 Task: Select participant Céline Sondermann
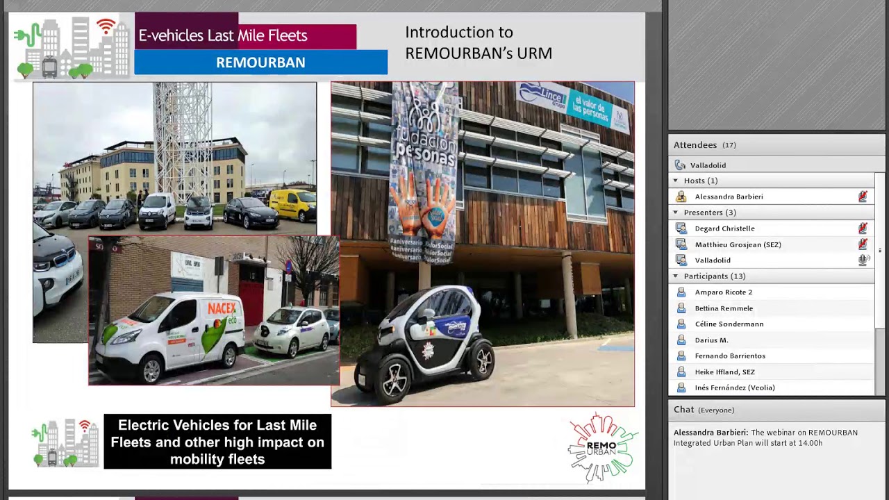[729, 324]
